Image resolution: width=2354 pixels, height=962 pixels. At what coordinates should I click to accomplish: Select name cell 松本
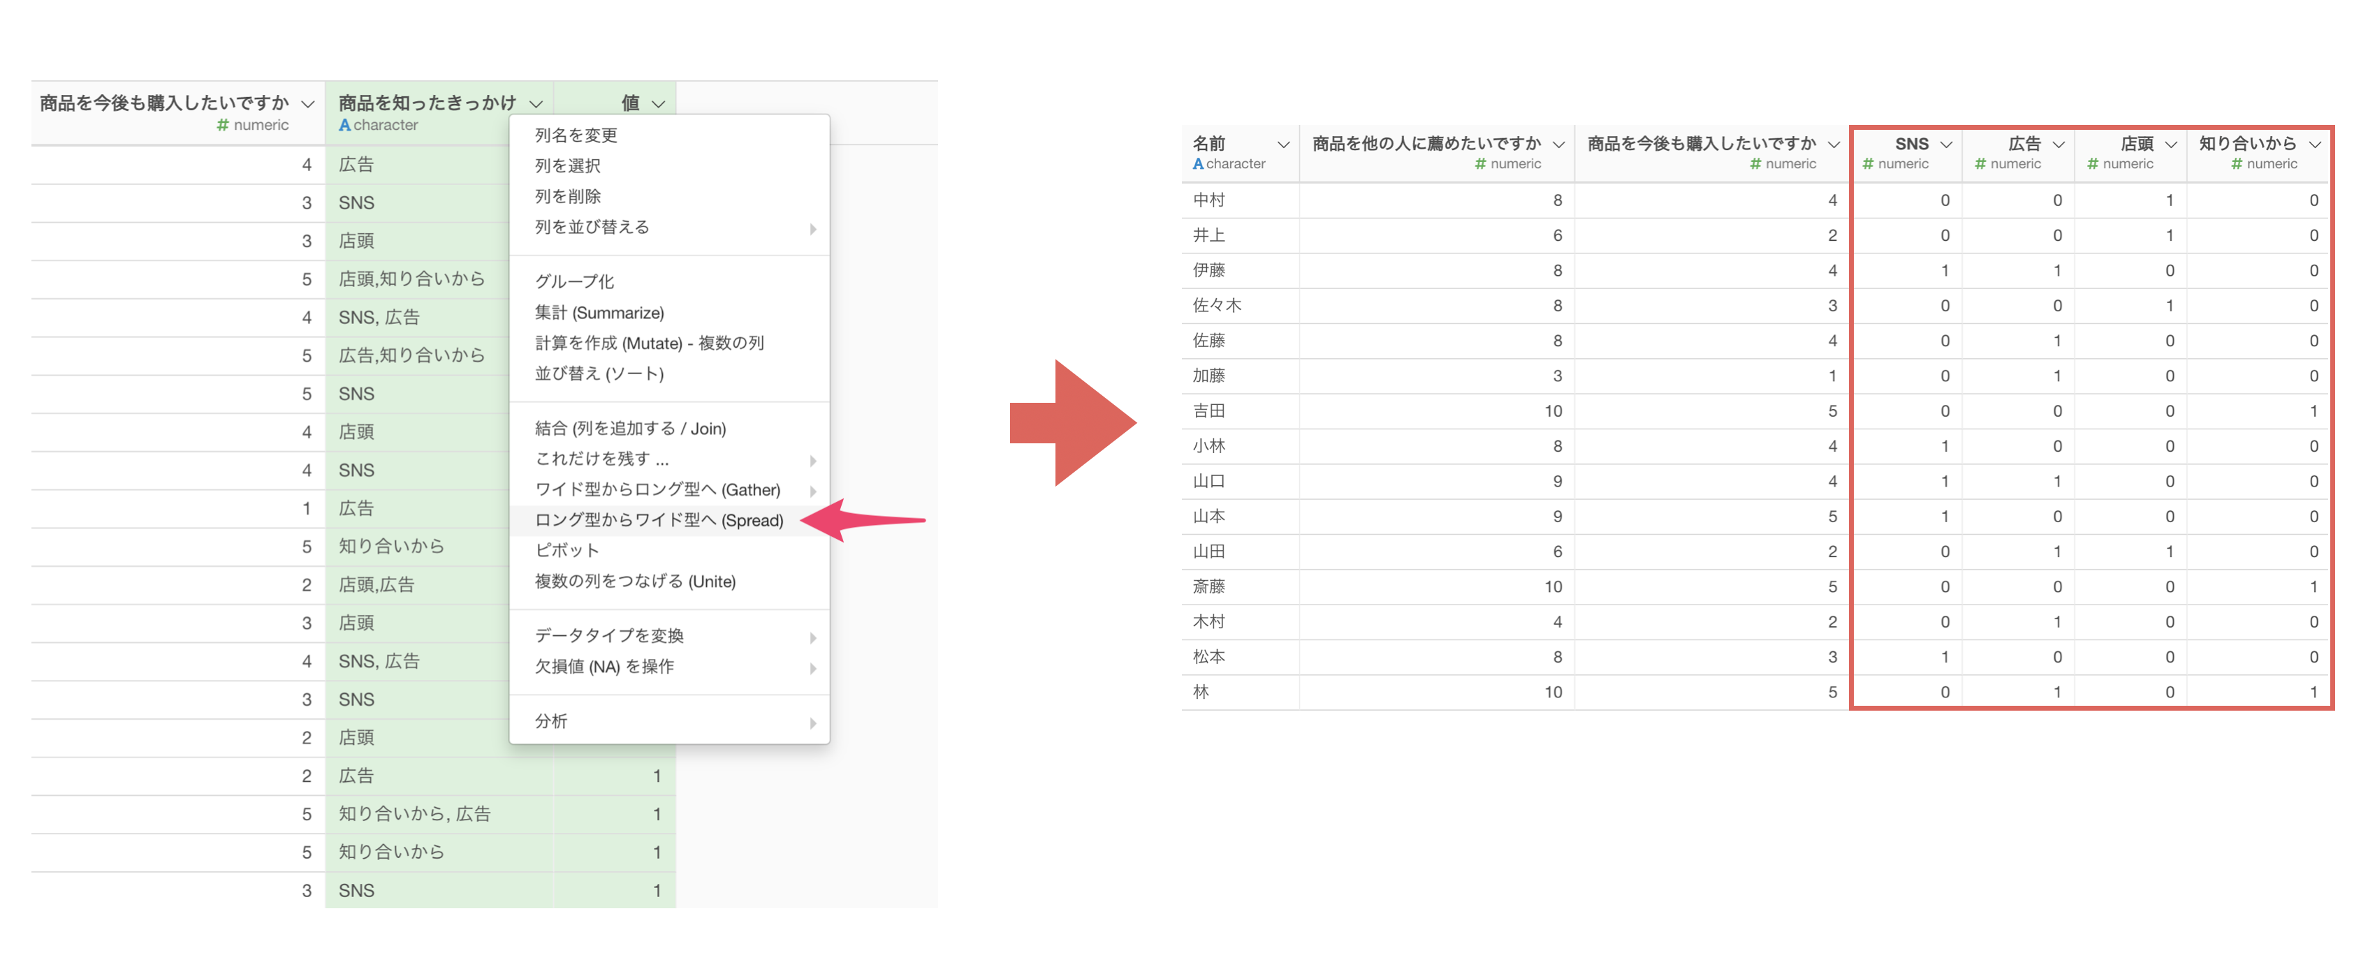pos(1208,657)
